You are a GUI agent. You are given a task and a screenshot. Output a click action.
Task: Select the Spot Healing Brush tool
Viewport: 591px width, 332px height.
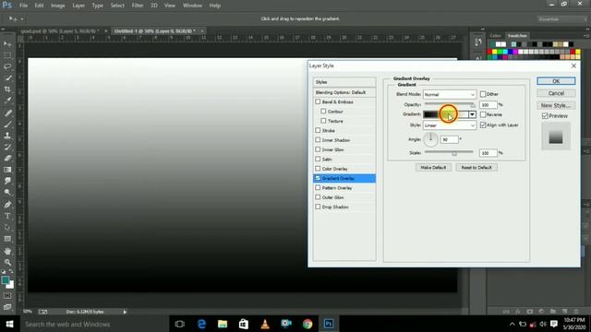tap(7, 113)
